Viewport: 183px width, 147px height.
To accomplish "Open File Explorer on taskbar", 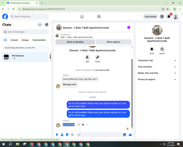I will coord(18,144).
